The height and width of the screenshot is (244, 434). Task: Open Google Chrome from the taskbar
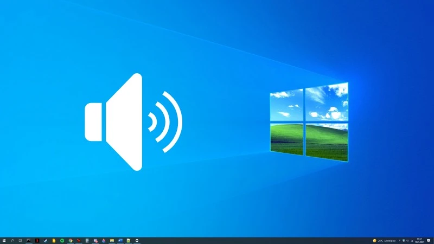pos(71,241)
